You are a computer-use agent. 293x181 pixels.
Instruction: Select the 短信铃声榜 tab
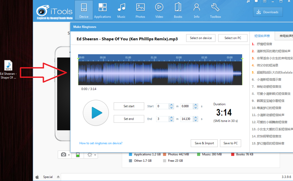(x=262, y=36)
